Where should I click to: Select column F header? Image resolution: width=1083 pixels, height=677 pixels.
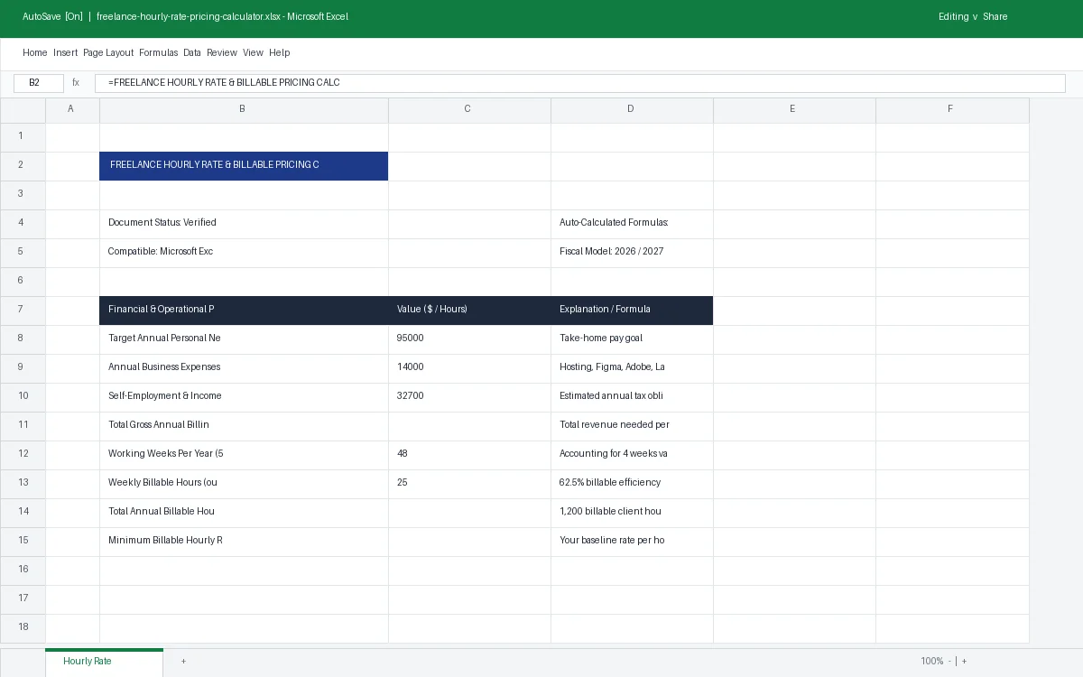click(952, 109)
